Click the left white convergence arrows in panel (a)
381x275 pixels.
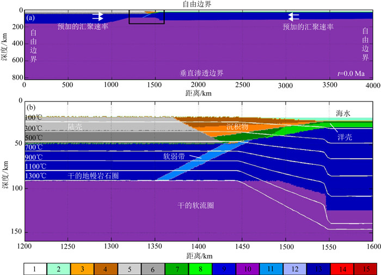(x=98, y=16)
